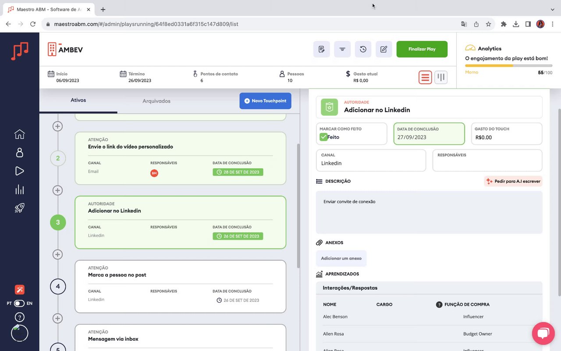Open the user avatar circle in sidebar

coord(20,333)
